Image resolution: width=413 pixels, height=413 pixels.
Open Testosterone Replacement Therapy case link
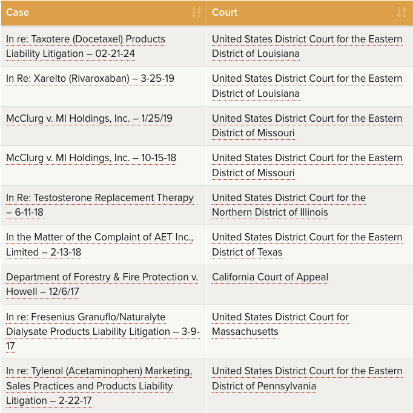click(100, 198)
